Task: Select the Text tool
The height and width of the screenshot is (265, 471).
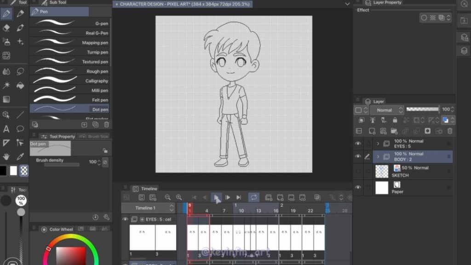Action: (x=6, y=129)
